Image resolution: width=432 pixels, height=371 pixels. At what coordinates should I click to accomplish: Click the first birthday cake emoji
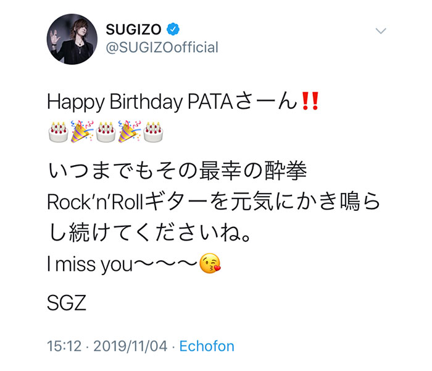[x=58, y=132]
